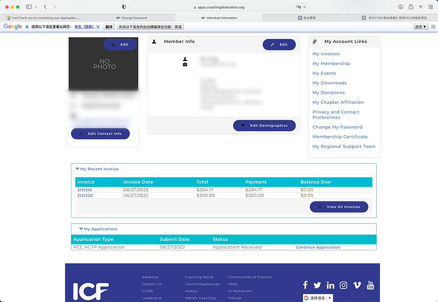Click the Safari address bar

point(219,7)
